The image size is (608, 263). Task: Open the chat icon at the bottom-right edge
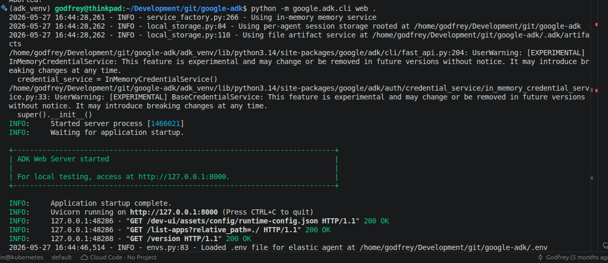(605, 245)
